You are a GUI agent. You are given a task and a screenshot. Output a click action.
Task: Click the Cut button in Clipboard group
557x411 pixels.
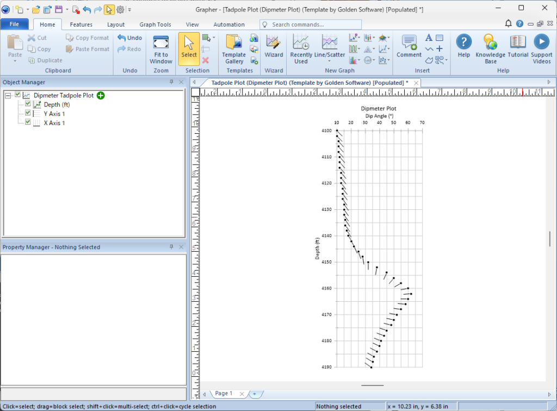pyautogui.click(x=37, y=38)
